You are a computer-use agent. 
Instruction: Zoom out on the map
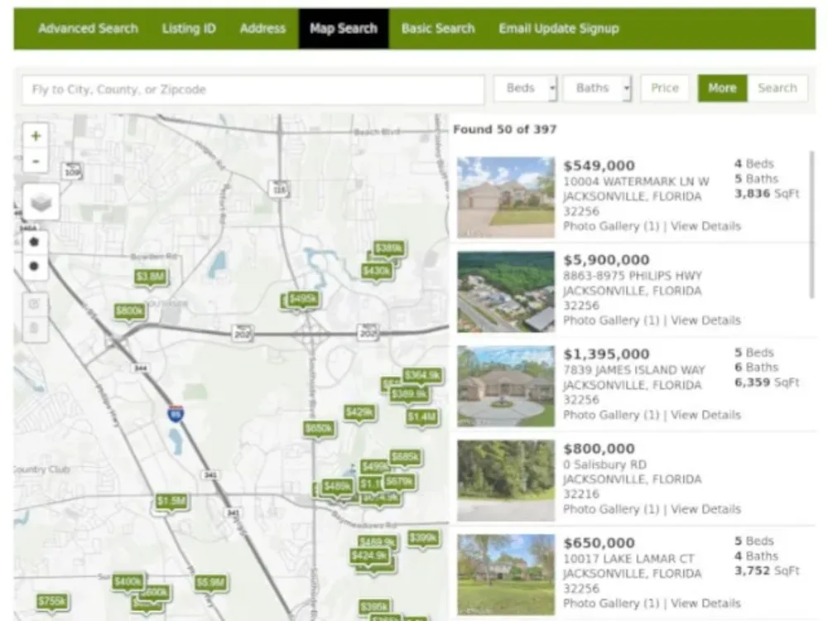36,161
